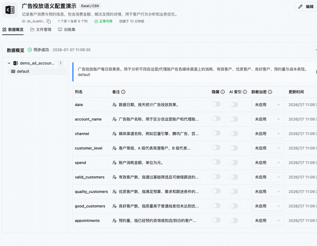Hide the customer_level column via its switch

216,148
